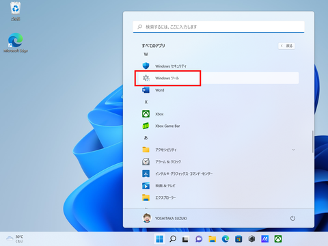Open the Chat icon on taskbar

[199, 238]
